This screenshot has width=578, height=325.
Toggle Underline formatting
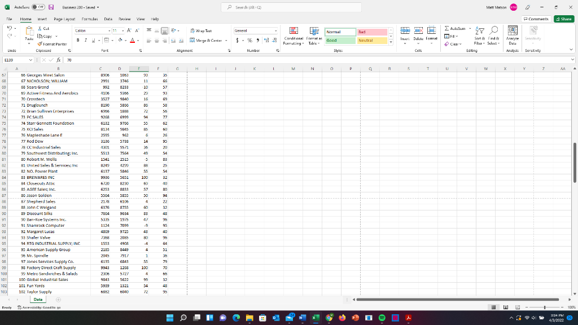(x=93, y=41)
